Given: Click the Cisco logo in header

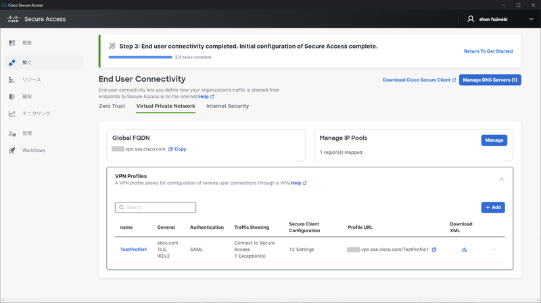Looking at the screenshot, I should (13, 19).
